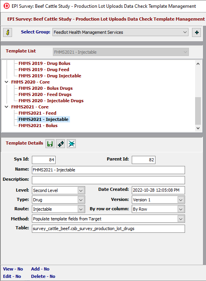Collapse the FHMS2021 - Core tree node

pyautogui.click(x=7, y=107)
